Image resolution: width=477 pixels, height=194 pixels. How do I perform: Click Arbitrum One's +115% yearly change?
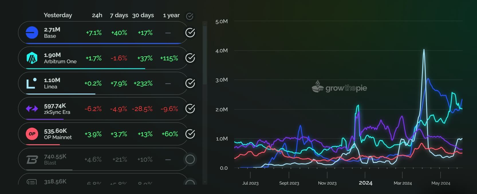(169, 58)
